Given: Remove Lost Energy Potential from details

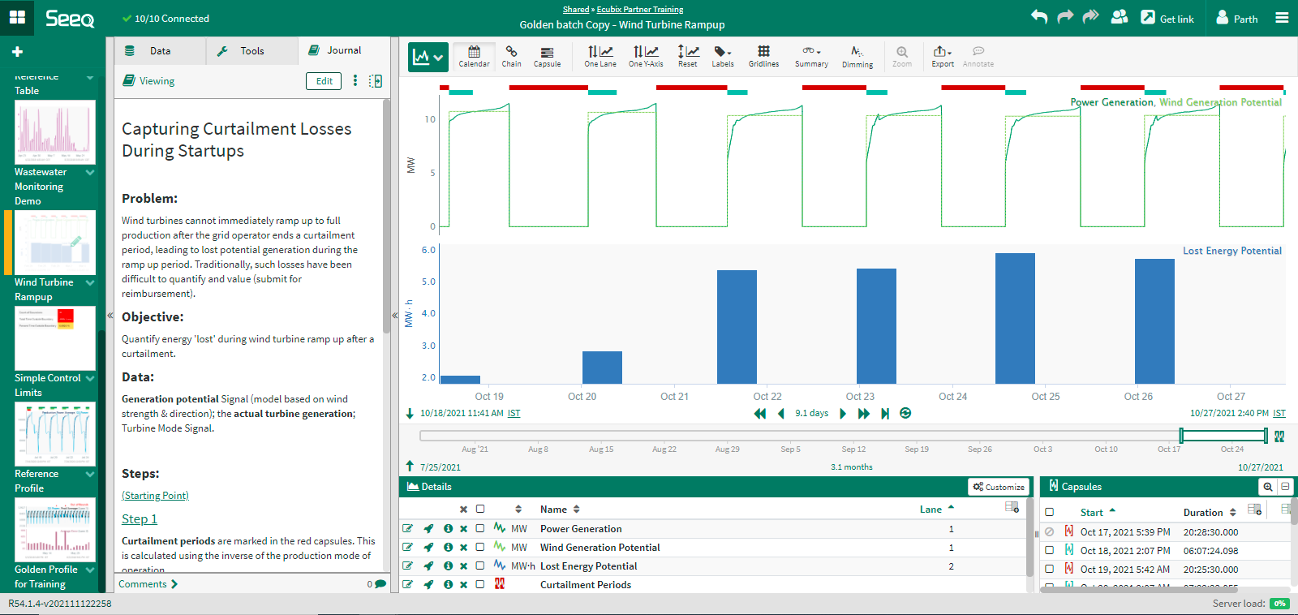Looking at the screenshot, I should (x=463, y=566).
